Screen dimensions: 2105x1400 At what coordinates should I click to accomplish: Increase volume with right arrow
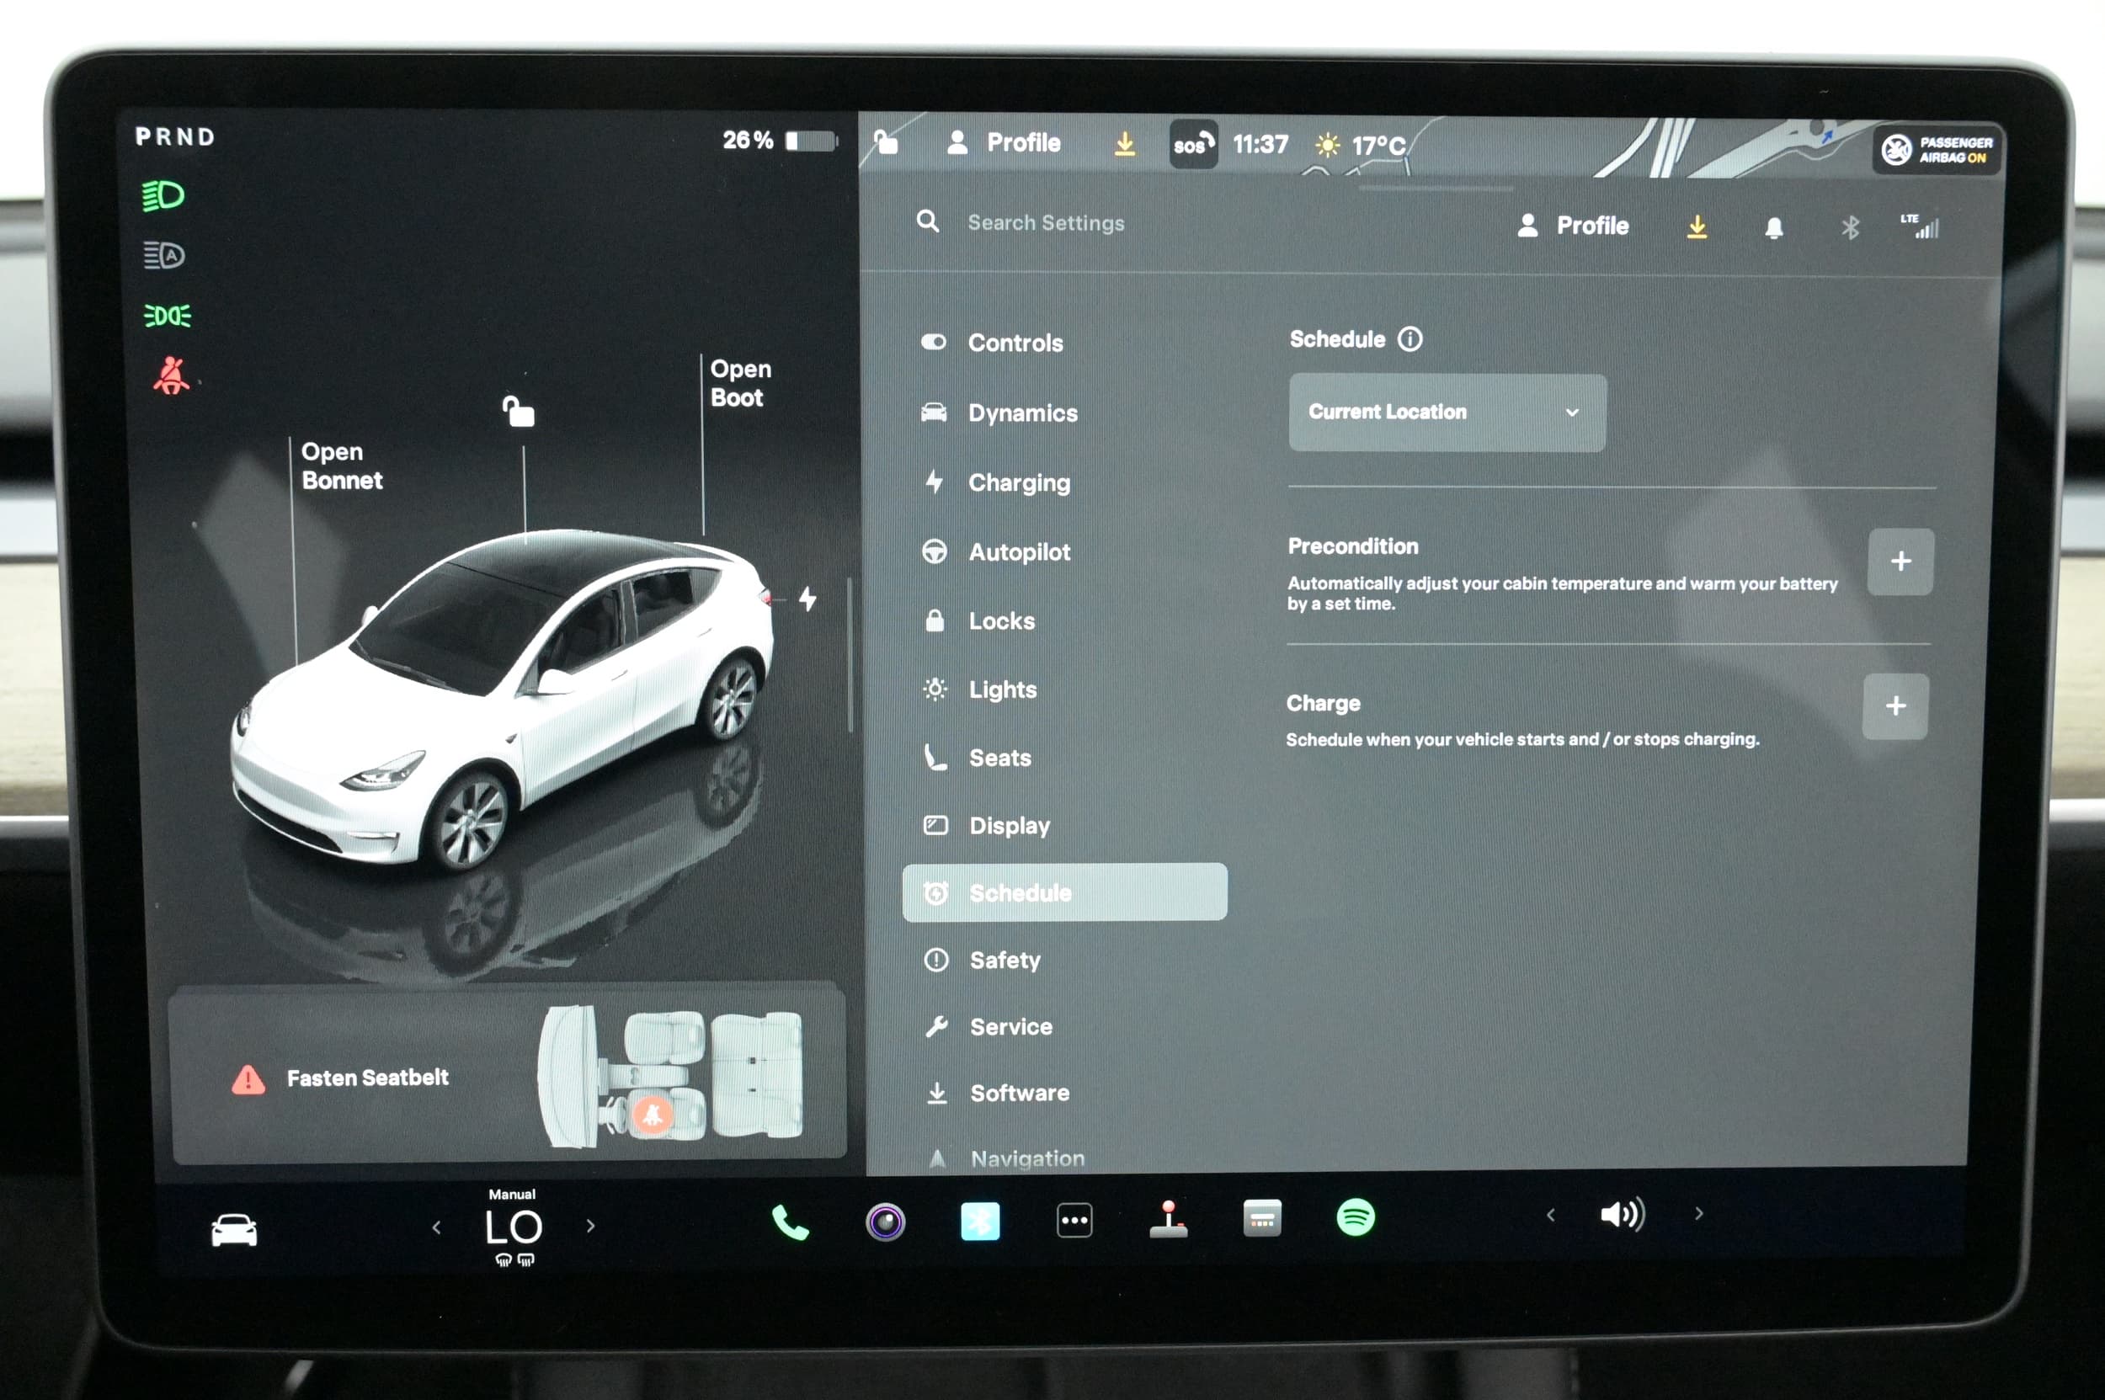tap(1698, 1213)
